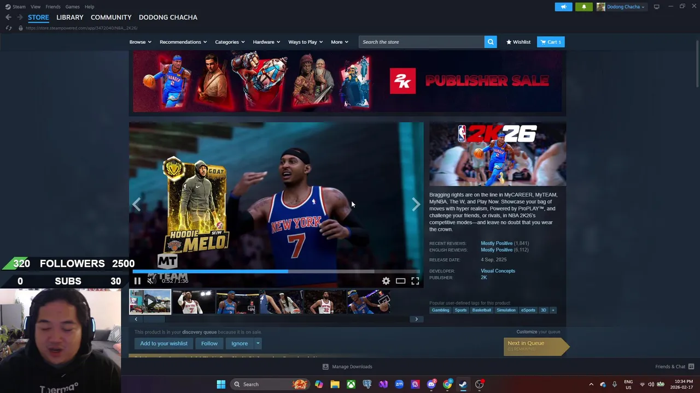This screenshot has height=393, width=700.
Task: Switch to the STORE tab
Action: pyautogui.click(x=38, y=17)
